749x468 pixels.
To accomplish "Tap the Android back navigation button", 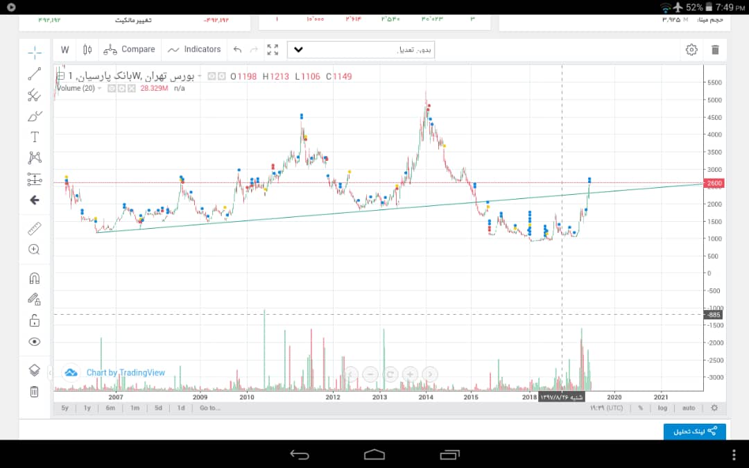I will click(x=300, y=455).
